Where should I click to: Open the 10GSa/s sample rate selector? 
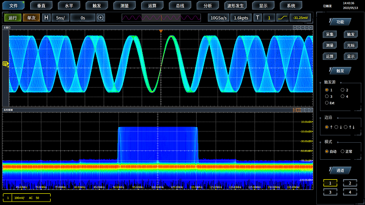pos(219,18)
